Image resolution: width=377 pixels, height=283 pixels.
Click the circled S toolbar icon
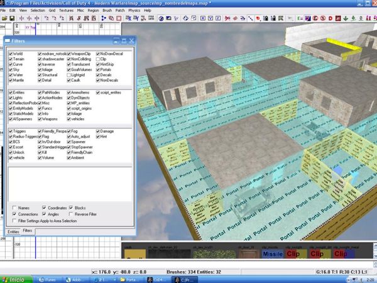tap(323, 18)
